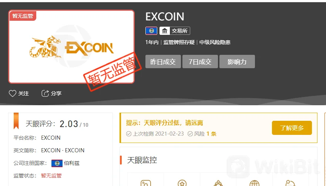Select the 影响力 tab
The width and height of the screenshot is (326, 186).
click(x=237, y=62)
